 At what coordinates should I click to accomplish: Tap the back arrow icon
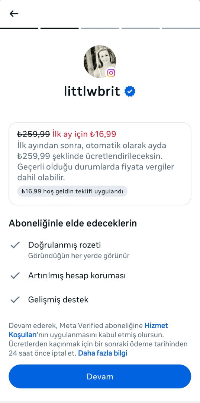14,14
